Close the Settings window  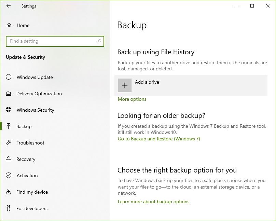coord(268,6)
